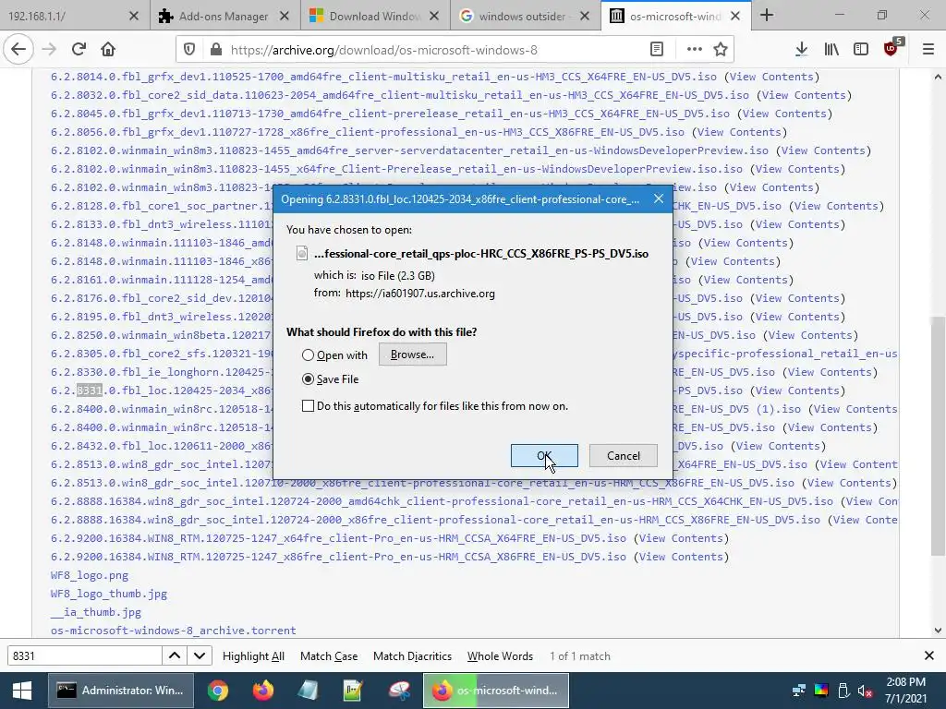Open the Library bookshelf icon

tap(831, 50)
